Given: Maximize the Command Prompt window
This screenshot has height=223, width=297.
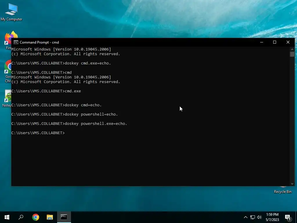Looking at the screenshot, I should [275, 42].
